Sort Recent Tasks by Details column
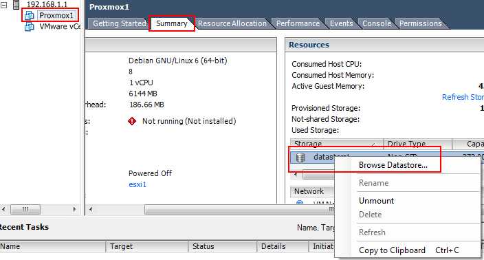The height and width of the screenshot is (260, 484). click(283, 246)
